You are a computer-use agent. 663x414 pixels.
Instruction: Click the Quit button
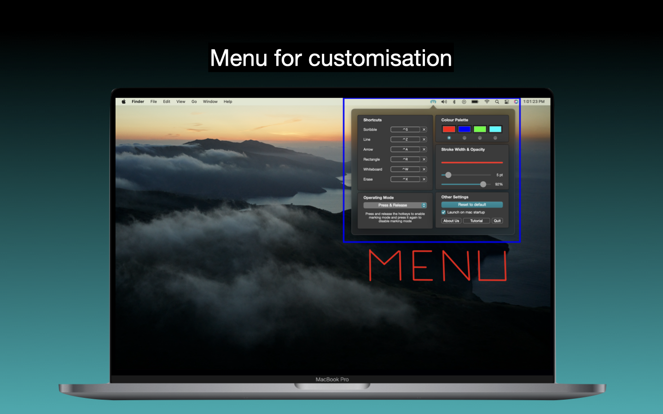coord(497,221)
